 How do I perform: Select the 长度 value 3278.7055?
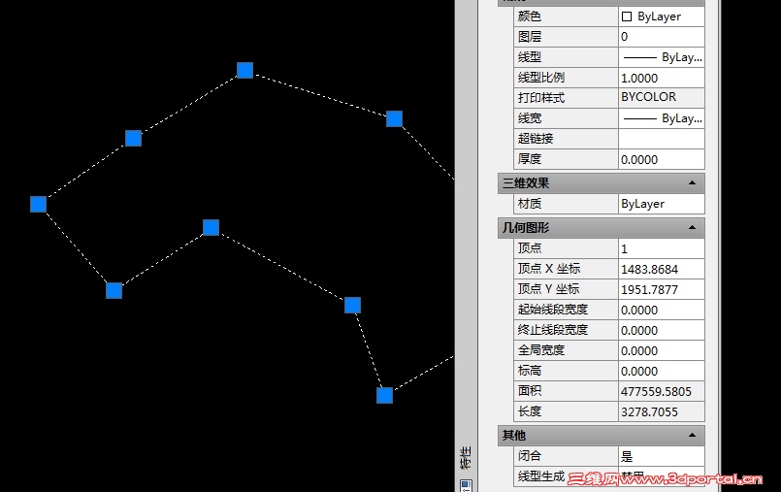pyautogui.click(x=661, y=411)
